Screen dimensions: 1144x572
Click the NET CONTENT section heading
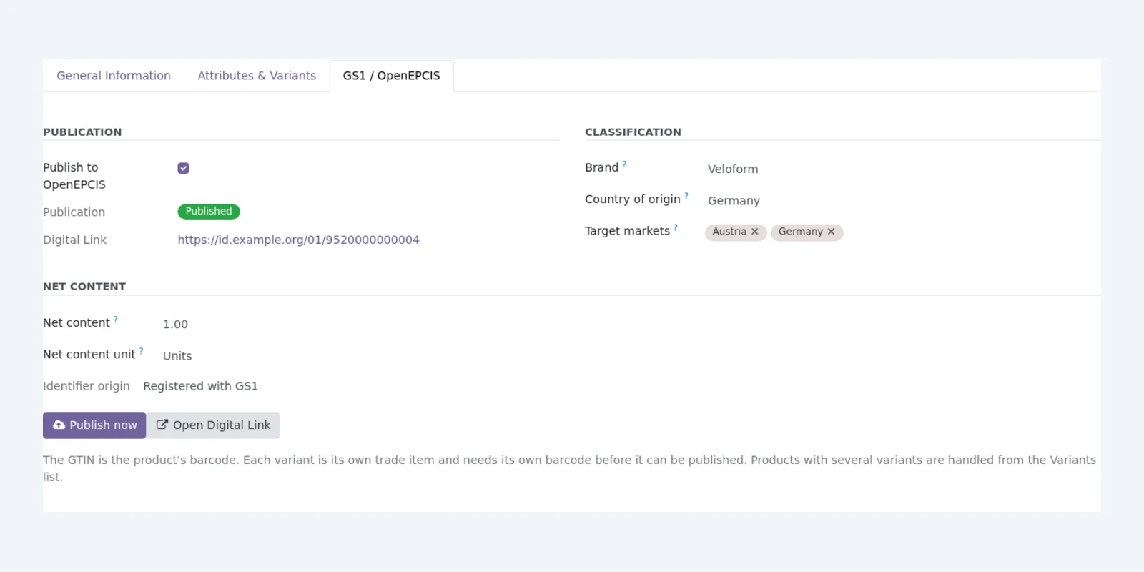tap(84, 287)
